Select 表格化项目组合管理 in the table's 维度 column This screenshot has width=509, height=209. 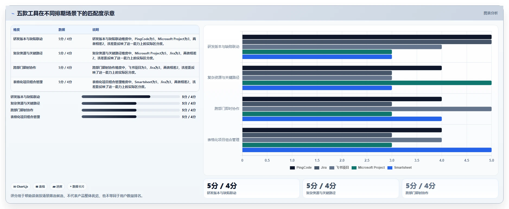(x=28, y=82)
